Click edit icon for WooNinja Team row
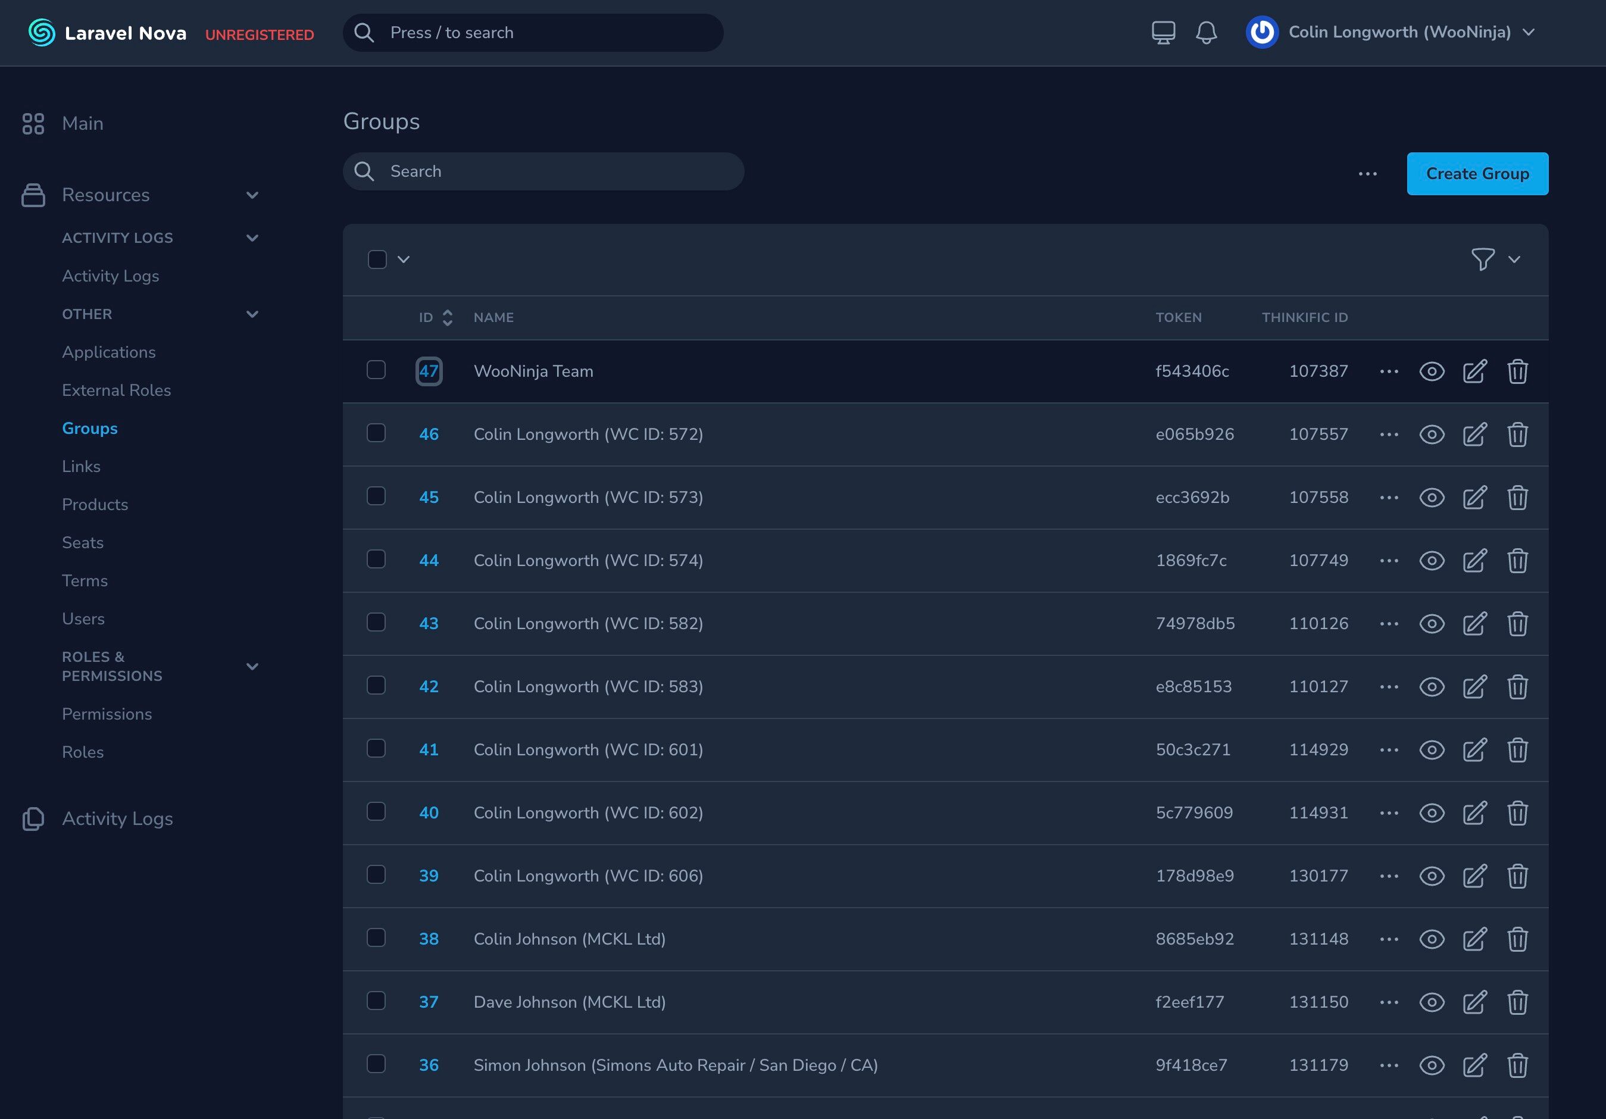 pyautogui.click(x=1474, y=371)
